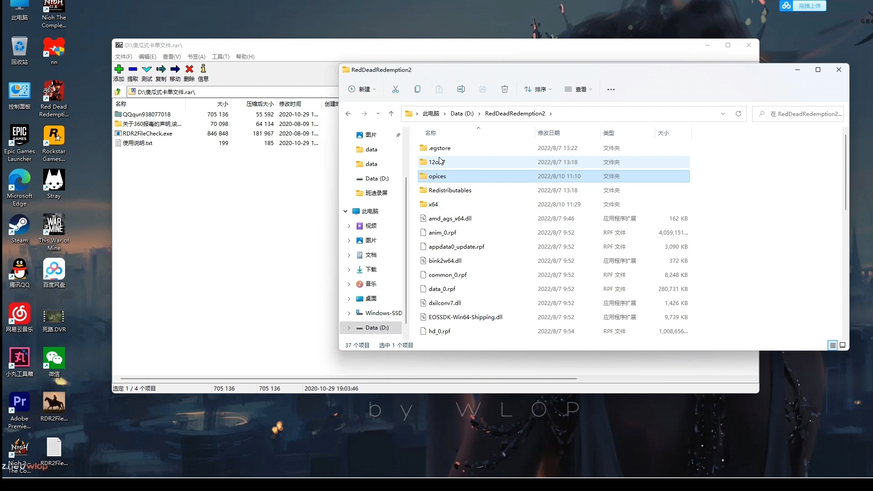
Task: Open the 查看(V) menu in 7-Zip
Action: 172,57
